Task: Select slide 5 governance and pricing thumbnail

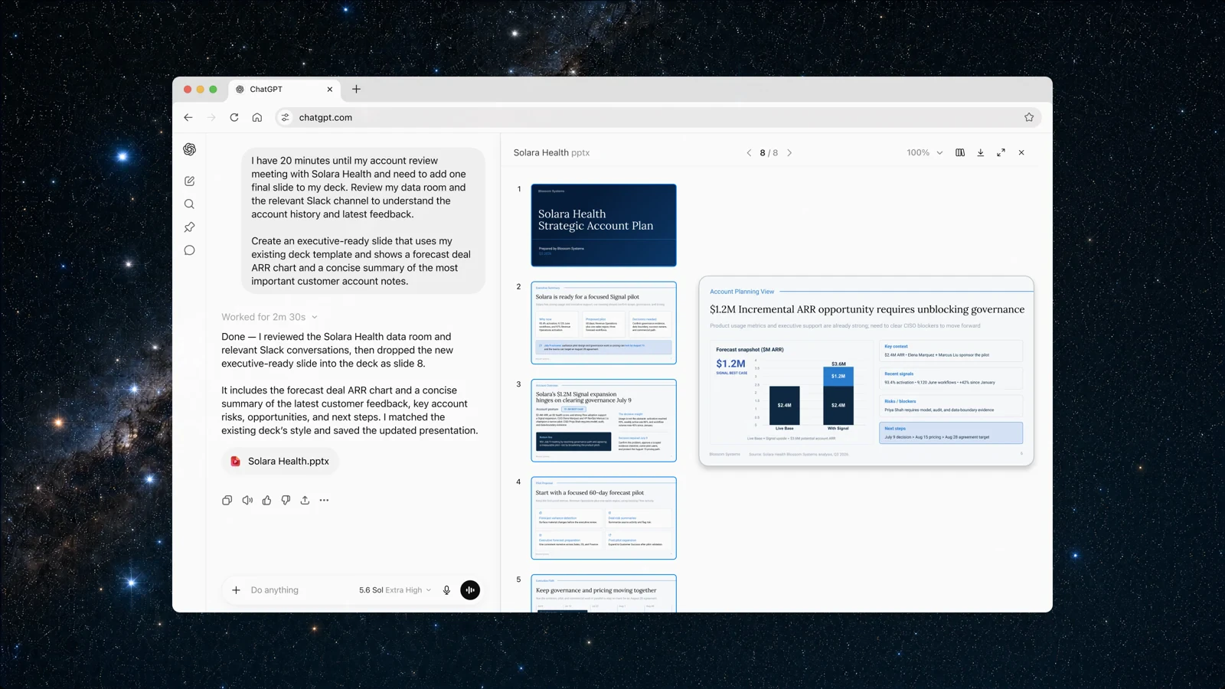Action: (x=604, y=593)
